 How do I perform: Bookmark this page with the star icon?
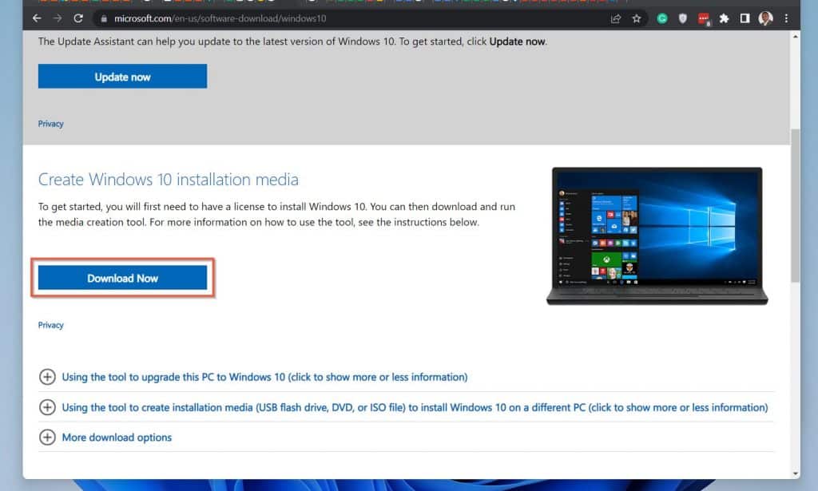(x=637, y=19)
